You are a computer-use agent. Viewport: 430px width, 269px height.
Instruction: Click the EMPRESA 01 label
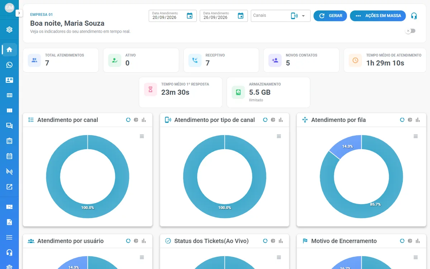pos(41,15)
